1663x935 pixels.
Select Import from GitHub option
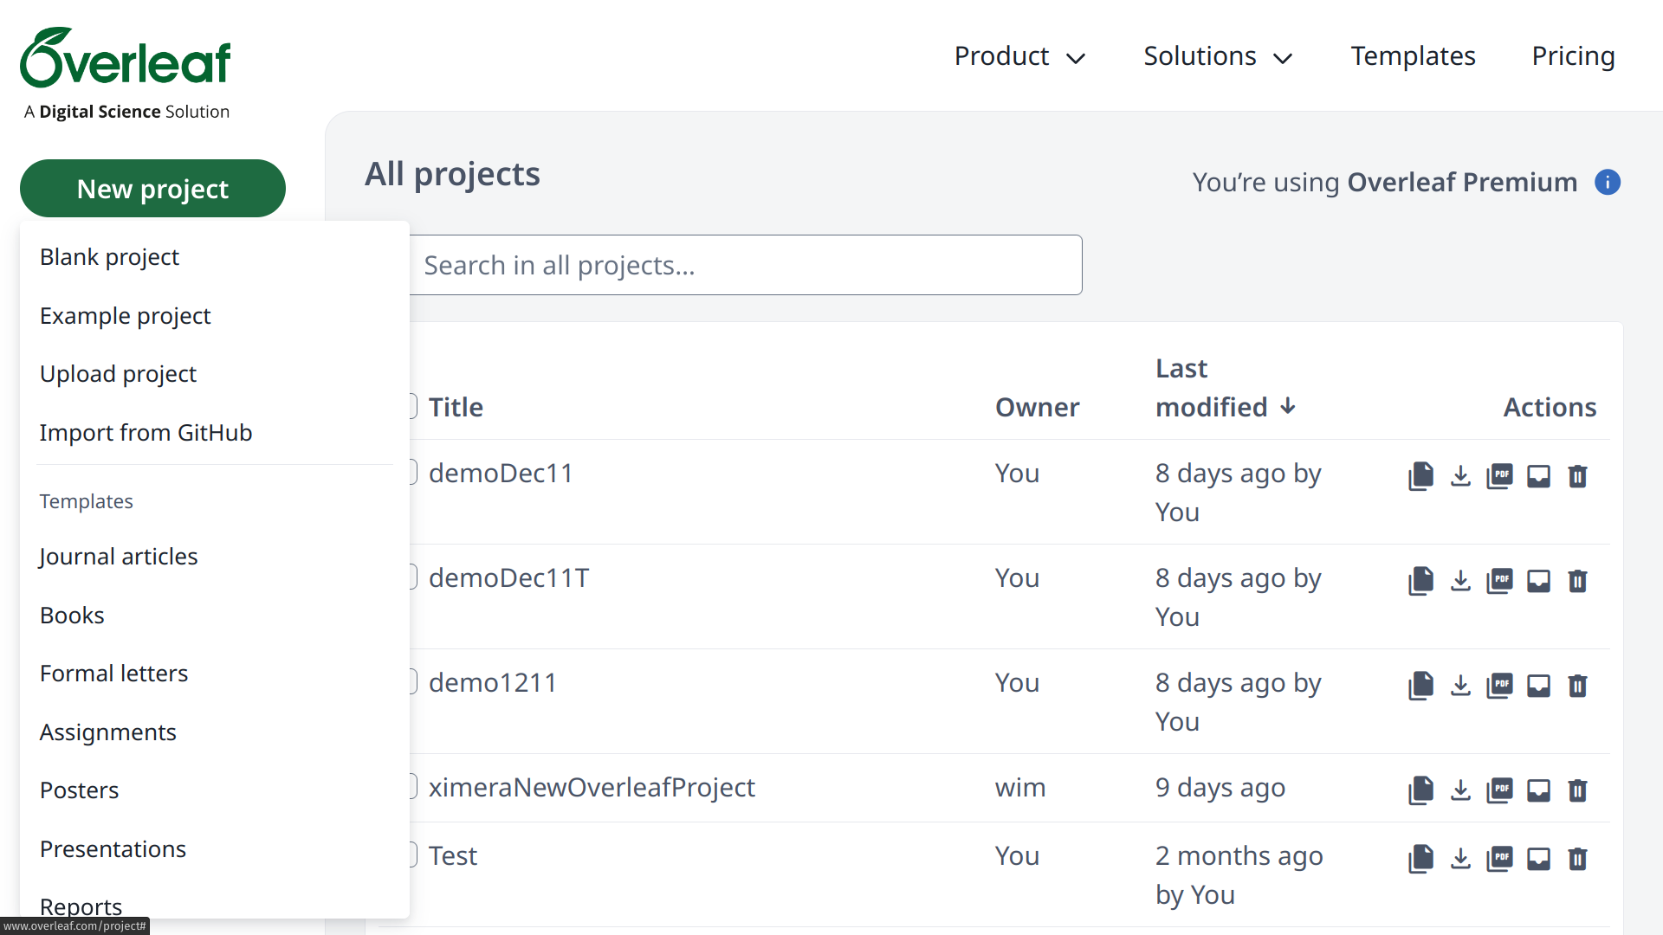[146, 433]
